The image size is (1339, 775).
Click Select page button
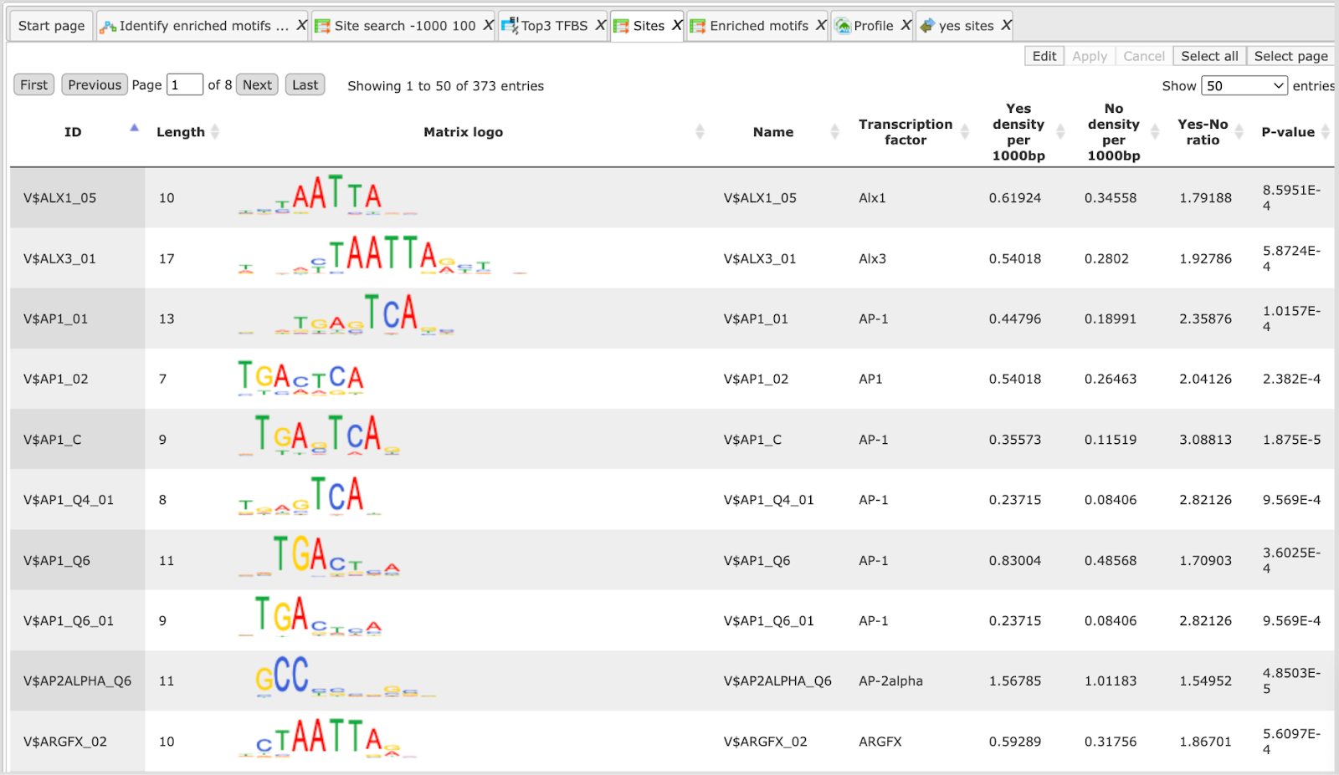point(1290,56)
